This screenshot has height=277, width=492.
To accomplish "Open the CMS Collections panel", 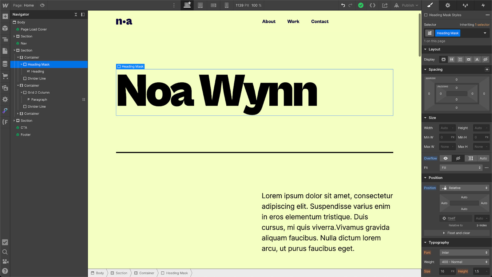I will click(x=5, y=64).
